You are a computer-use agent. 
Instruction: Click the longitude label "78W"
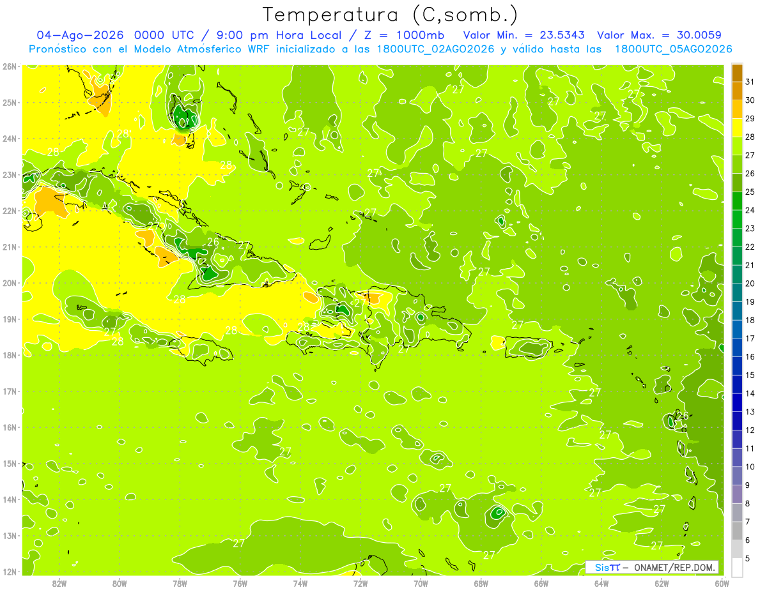pos(180,583)
